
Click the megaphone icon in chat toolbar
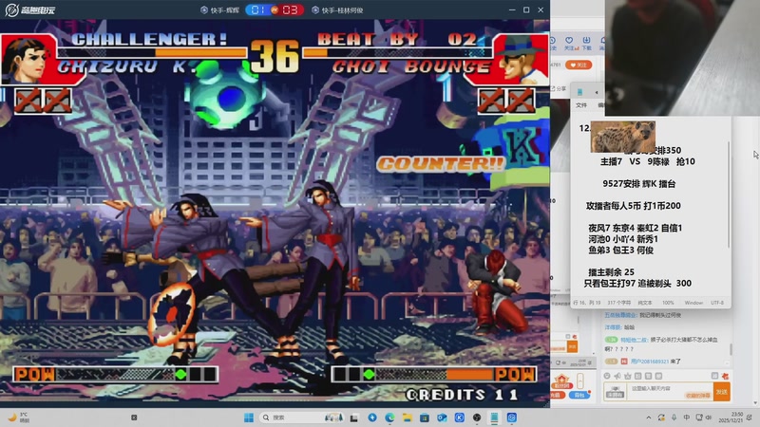tap(617, 376)
